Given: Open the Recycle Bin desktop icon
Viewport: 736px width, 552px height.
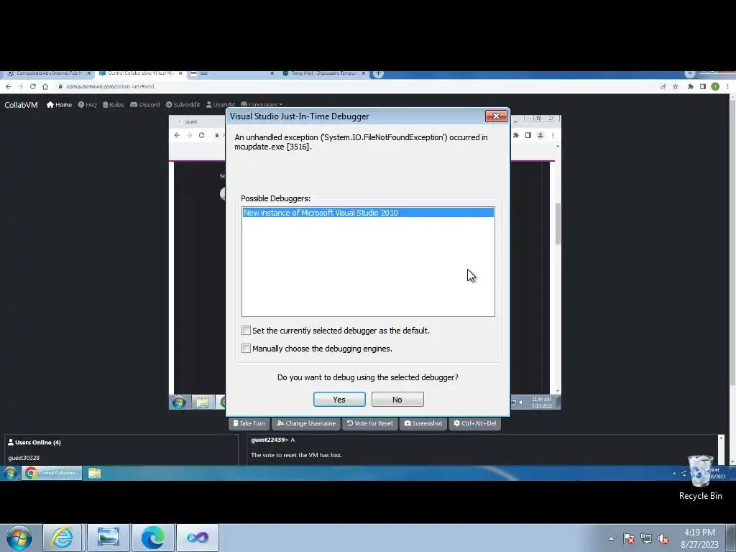Looking at the screenshot, I should pyautogui.click(x=700, y=478).
